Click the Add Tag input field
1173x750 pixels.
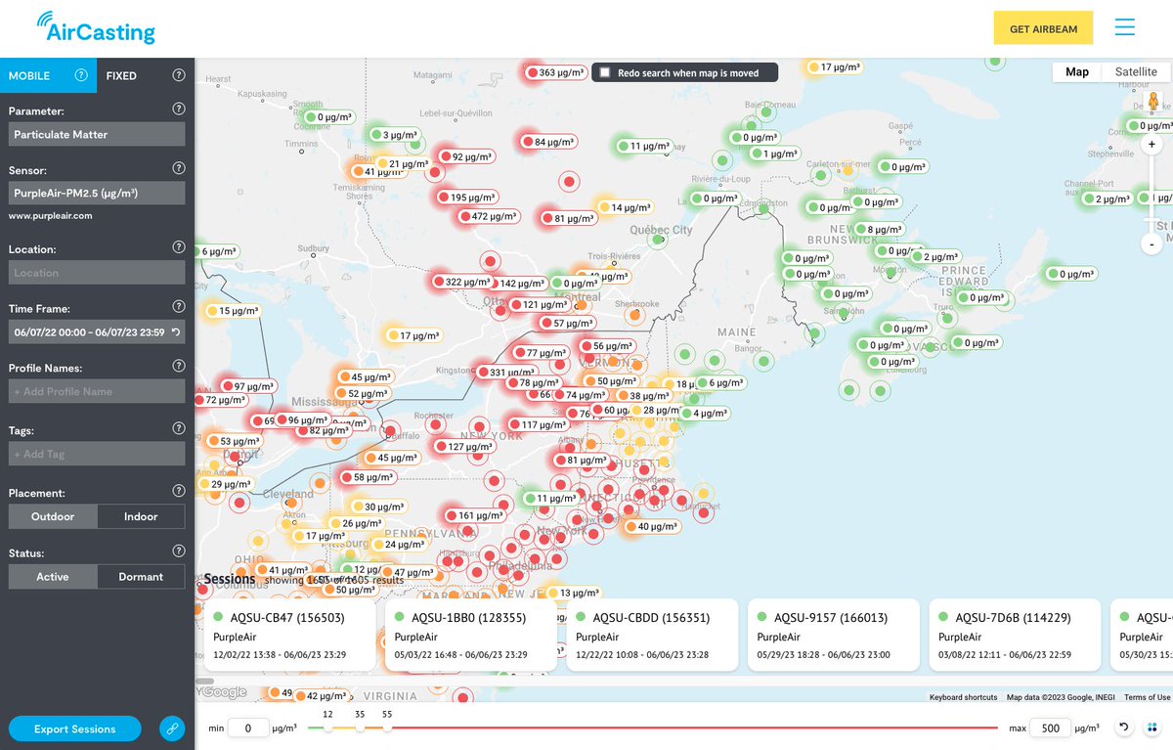coord(97,454)
